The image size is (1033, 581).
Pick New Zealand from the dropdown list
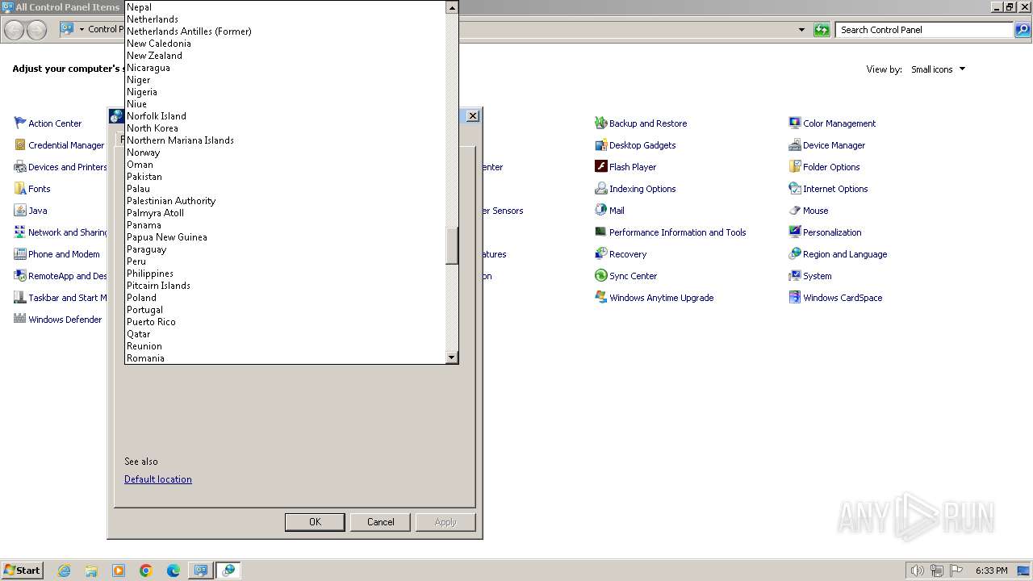tap(286, 56)
